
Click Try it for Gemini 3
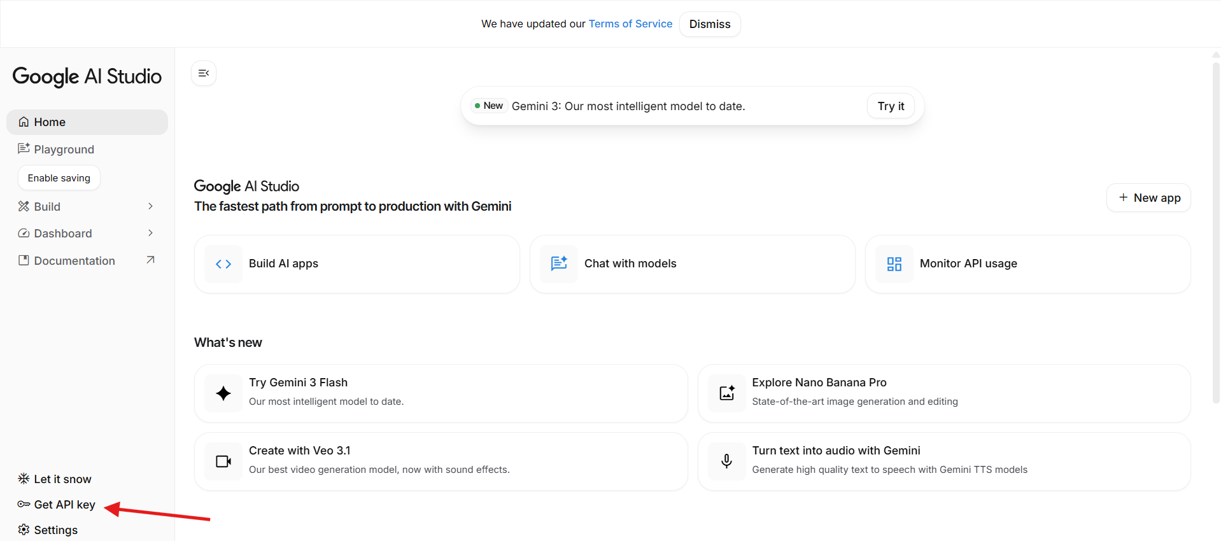[x=891, y=106]
